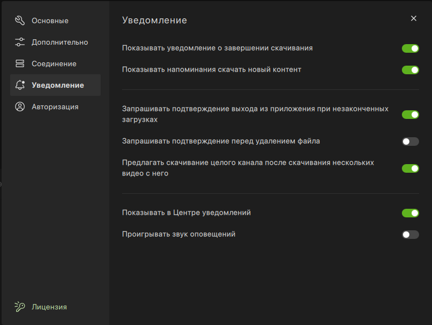Click the key icon beside Лицензия

(20, 307)
